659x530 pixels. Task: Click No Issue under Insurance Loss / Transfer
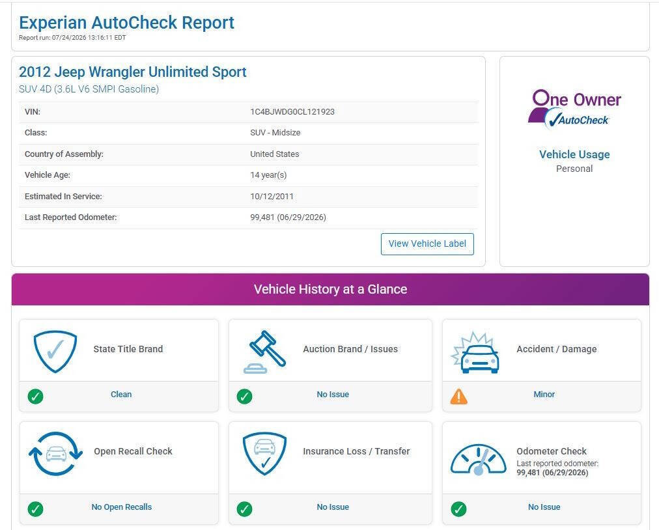(x=333, y=507)
